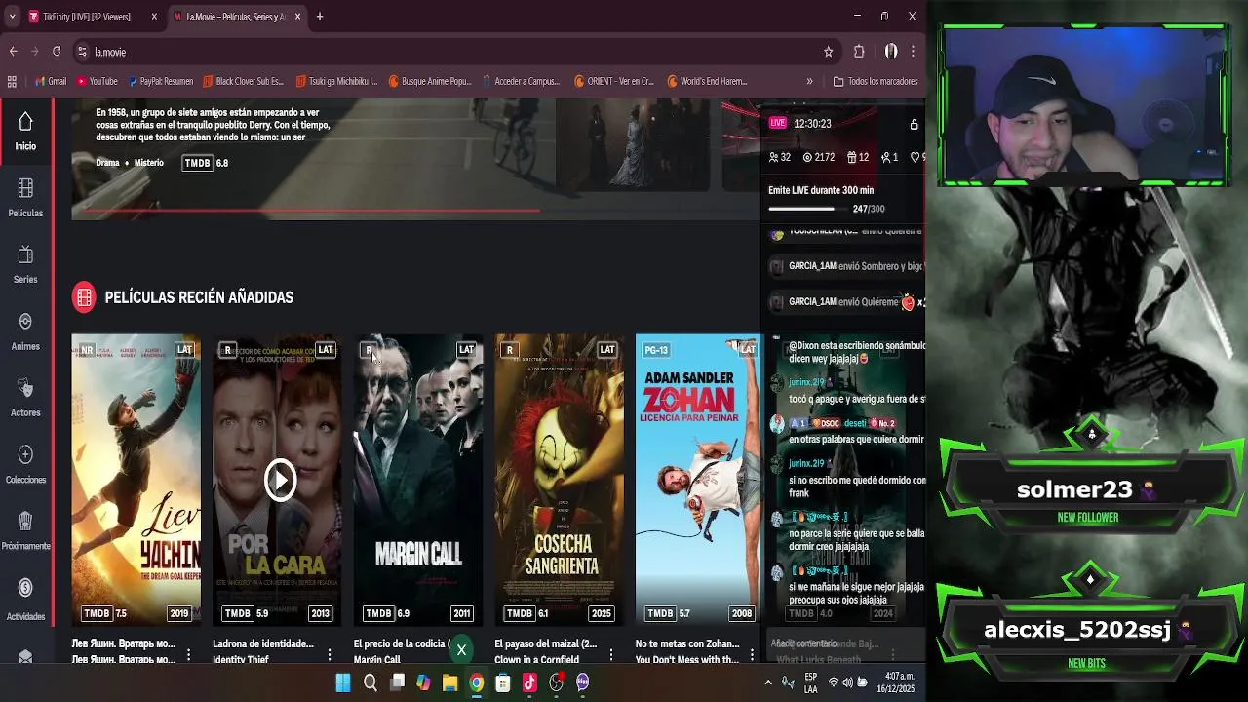
Task: Click the Añadir comentario input field
Action: (843, 643)
